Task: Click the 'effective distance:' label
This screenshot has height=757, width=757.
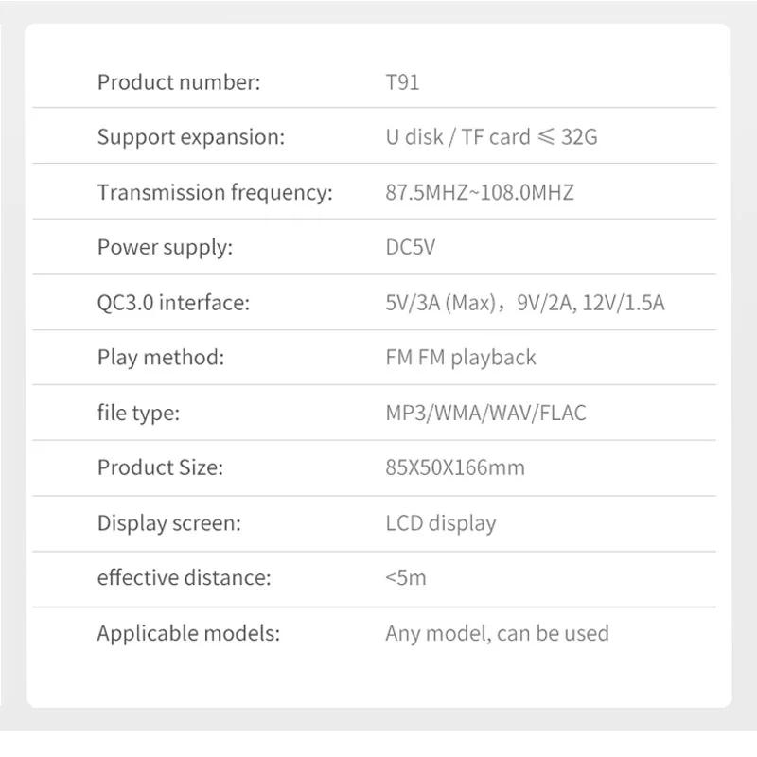Action: pos(184,577)
